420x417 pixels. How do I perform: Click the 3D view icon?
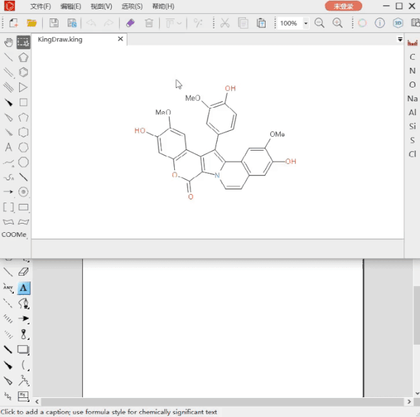tap(398, 23)
